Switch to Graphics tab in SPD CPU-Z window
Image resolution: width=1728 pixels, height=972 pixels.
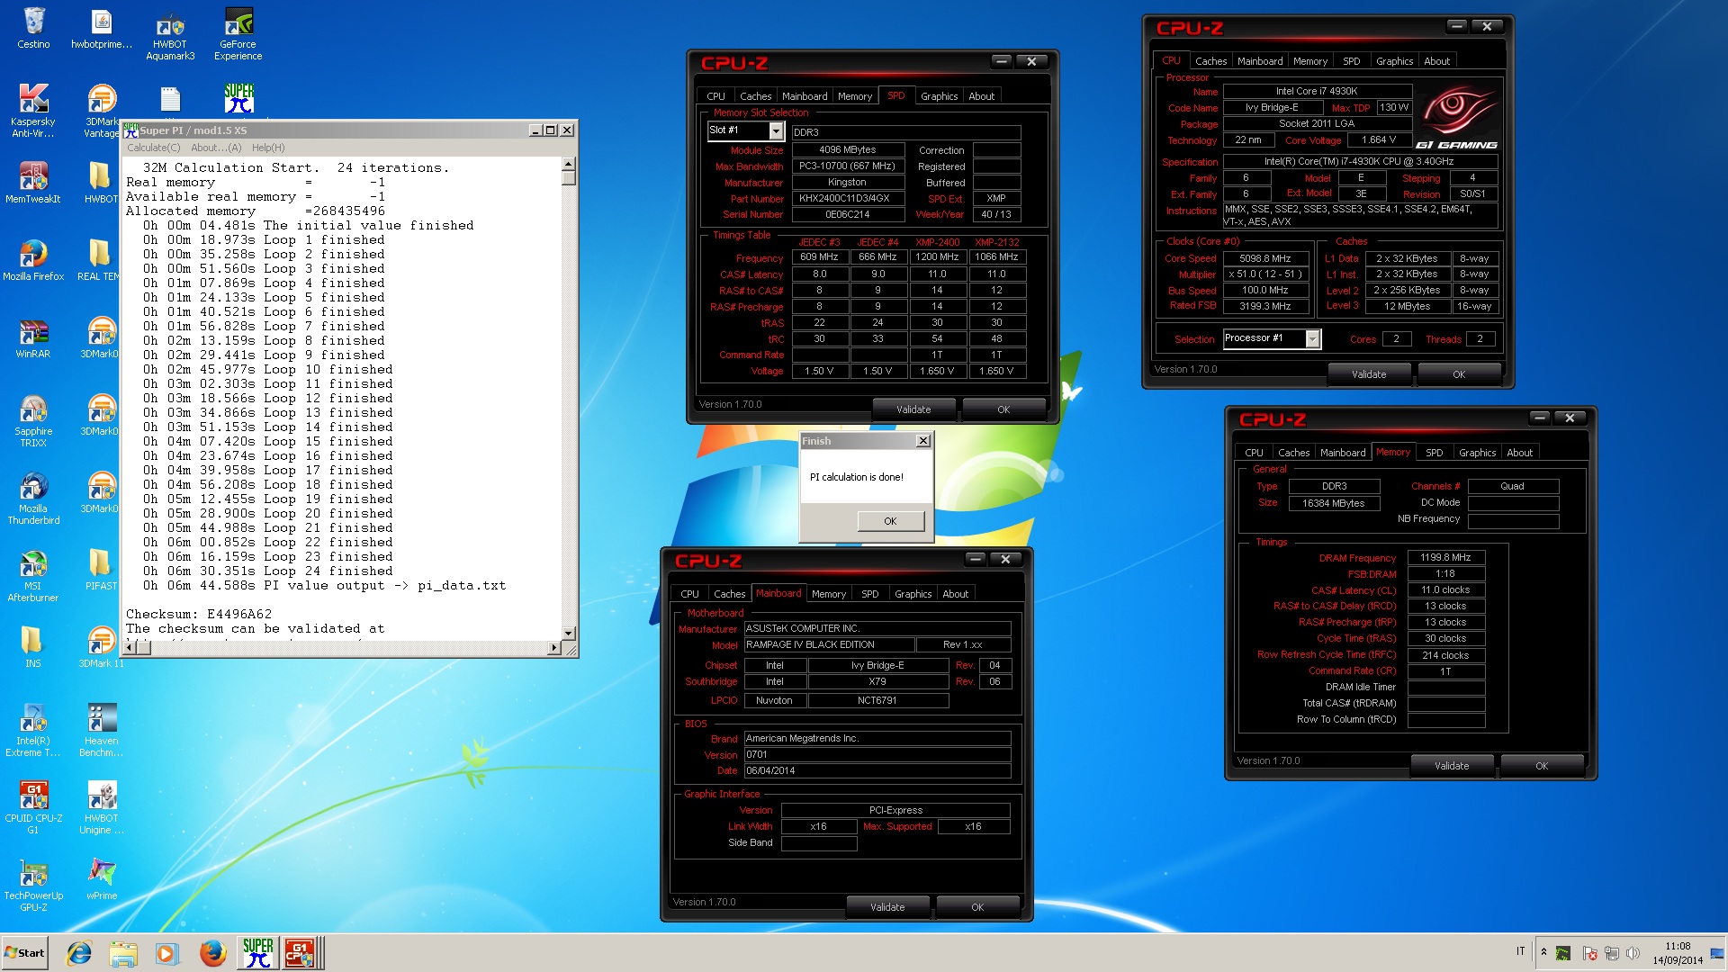click(939, 96)
